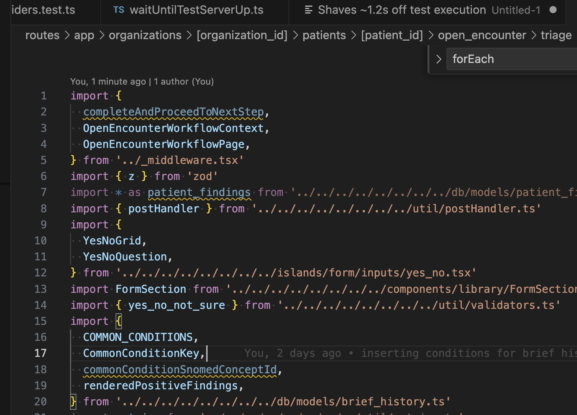Screen dimensions: 577x415
Task: Expand the replace field in find widget
Action: [438, 59]
